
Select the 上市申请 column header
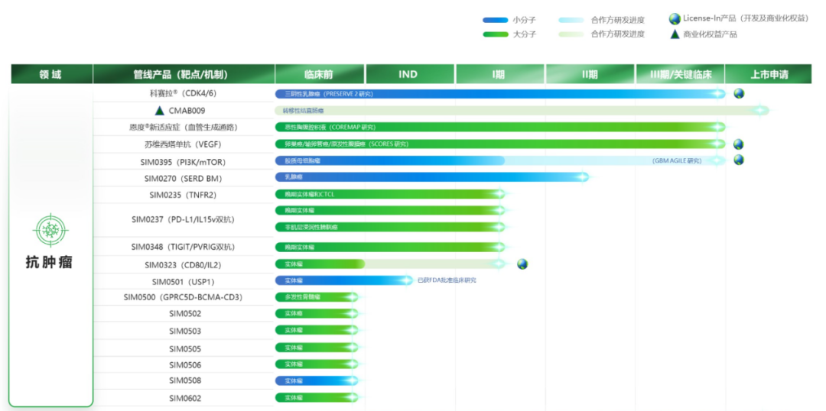tap(769, 74)
